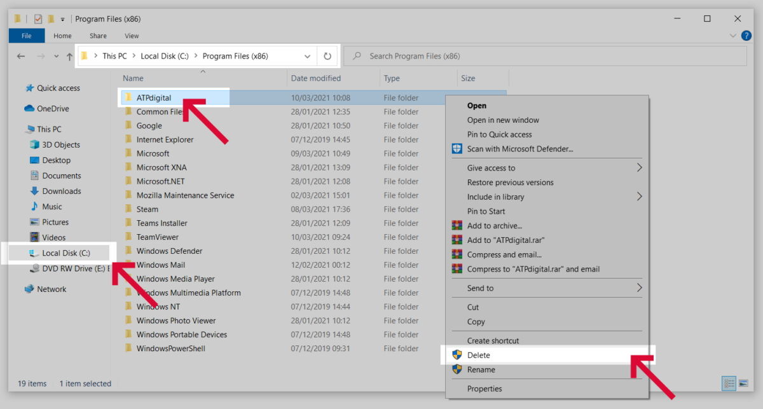Select the TeamViewer folder row
763x409 pixels.
tap(313, 237)
